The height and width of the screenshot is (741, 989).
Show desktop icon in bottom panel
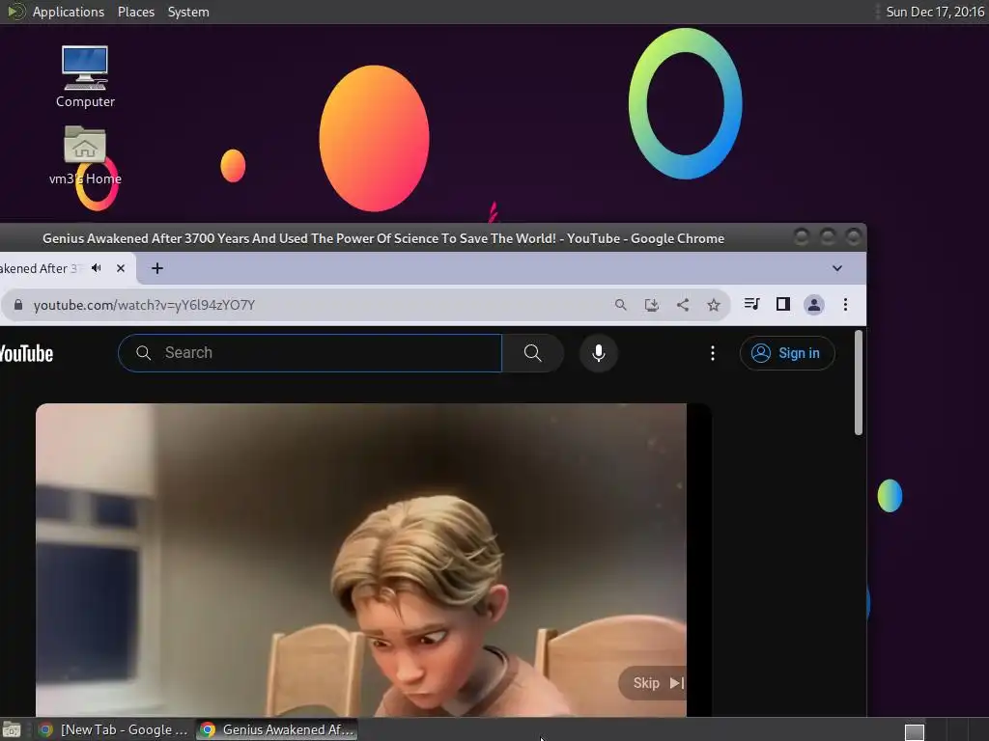click(12, 729)
